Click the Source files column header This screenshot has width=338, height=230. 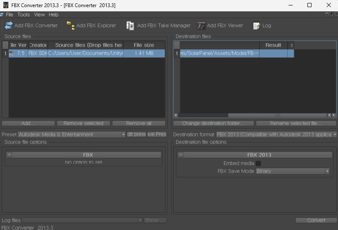click(86, 45)
